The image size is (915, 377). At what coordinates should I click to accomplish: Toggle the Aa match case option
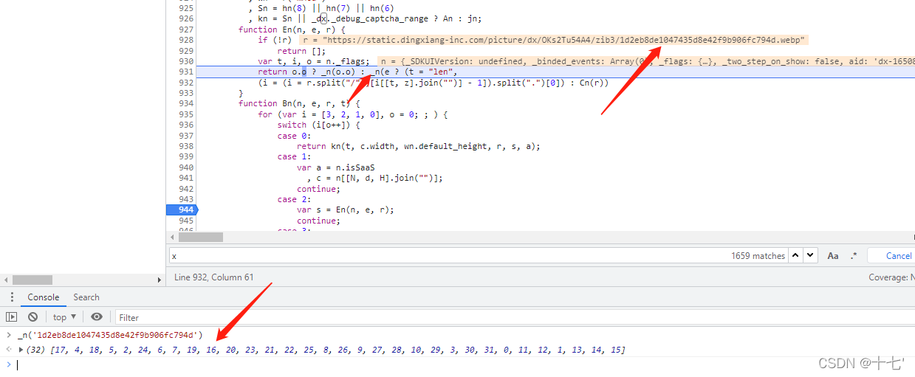(x=833, y=255)
